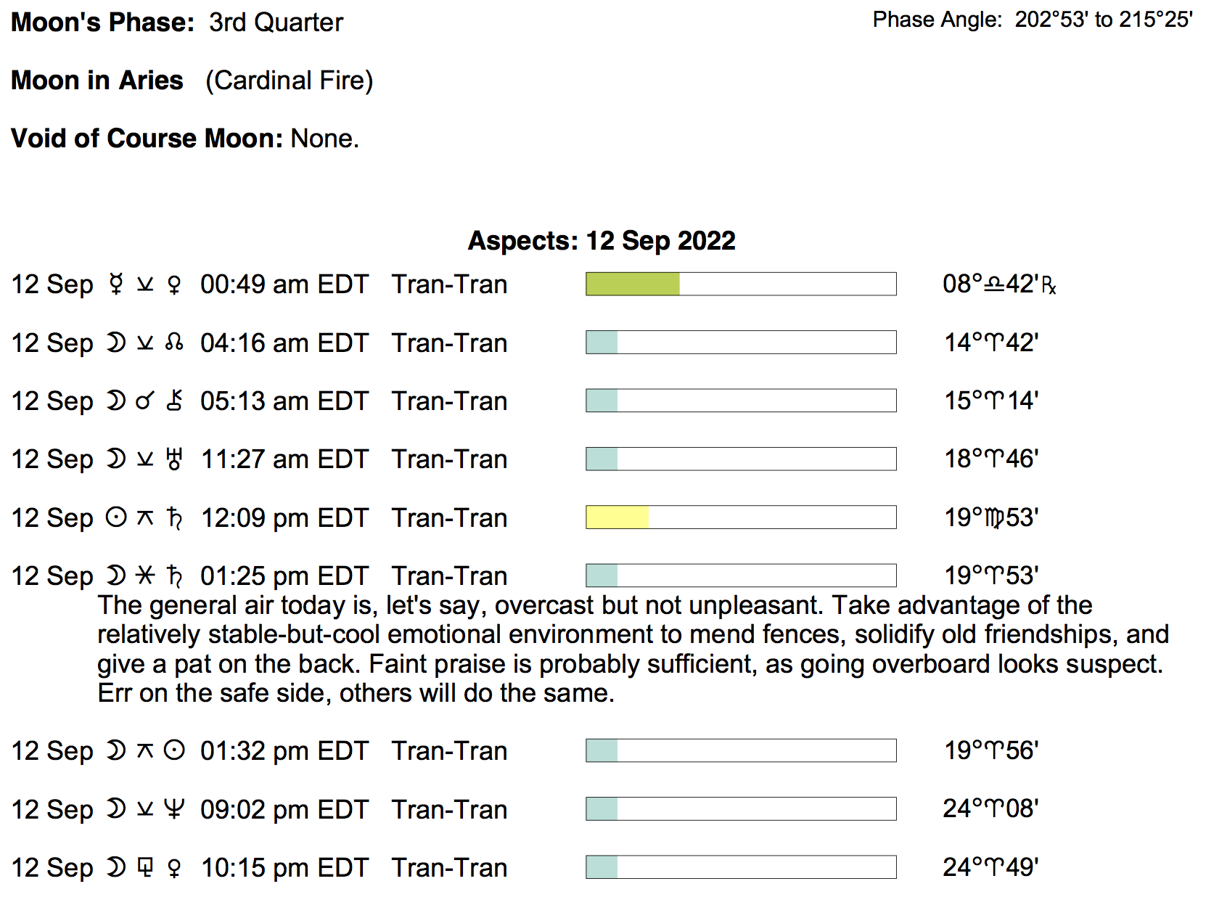
Task: Click the green strength bar for 00:49 am
Action: click(x=633, y=284)
